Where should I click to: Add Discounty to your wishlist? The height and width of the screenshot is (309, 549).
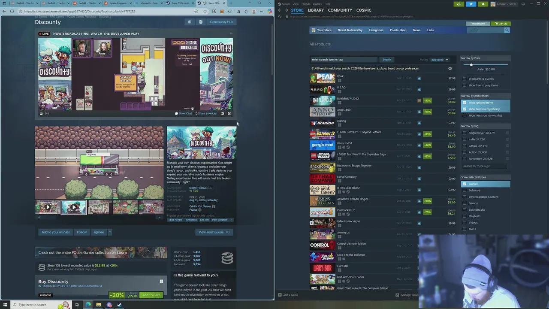click(x=55, y=232)
